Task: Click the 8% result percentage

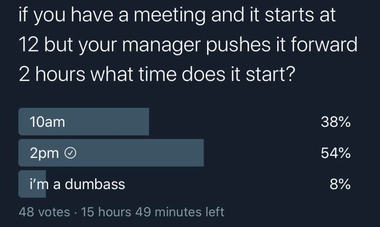Action: click(x=340, y=184)
